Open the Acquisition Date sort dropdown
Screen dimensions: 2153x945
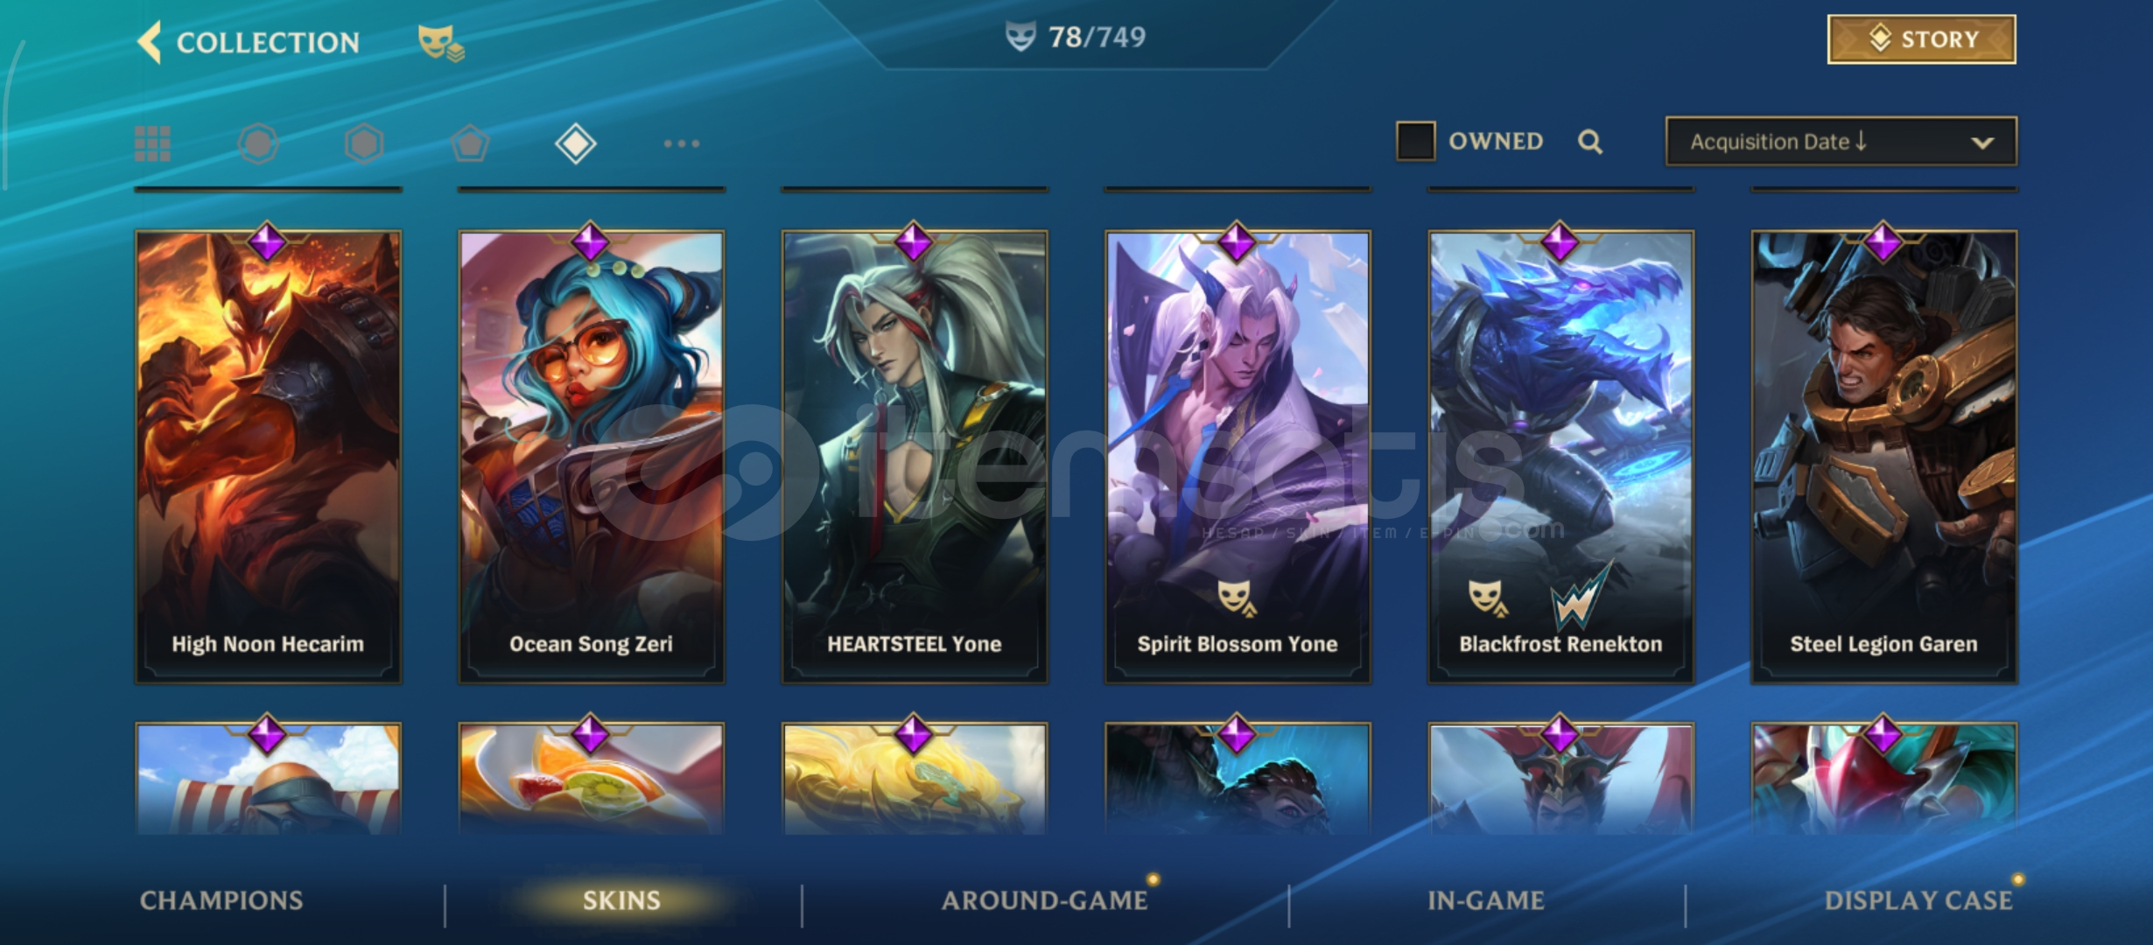click(1841, 142)
